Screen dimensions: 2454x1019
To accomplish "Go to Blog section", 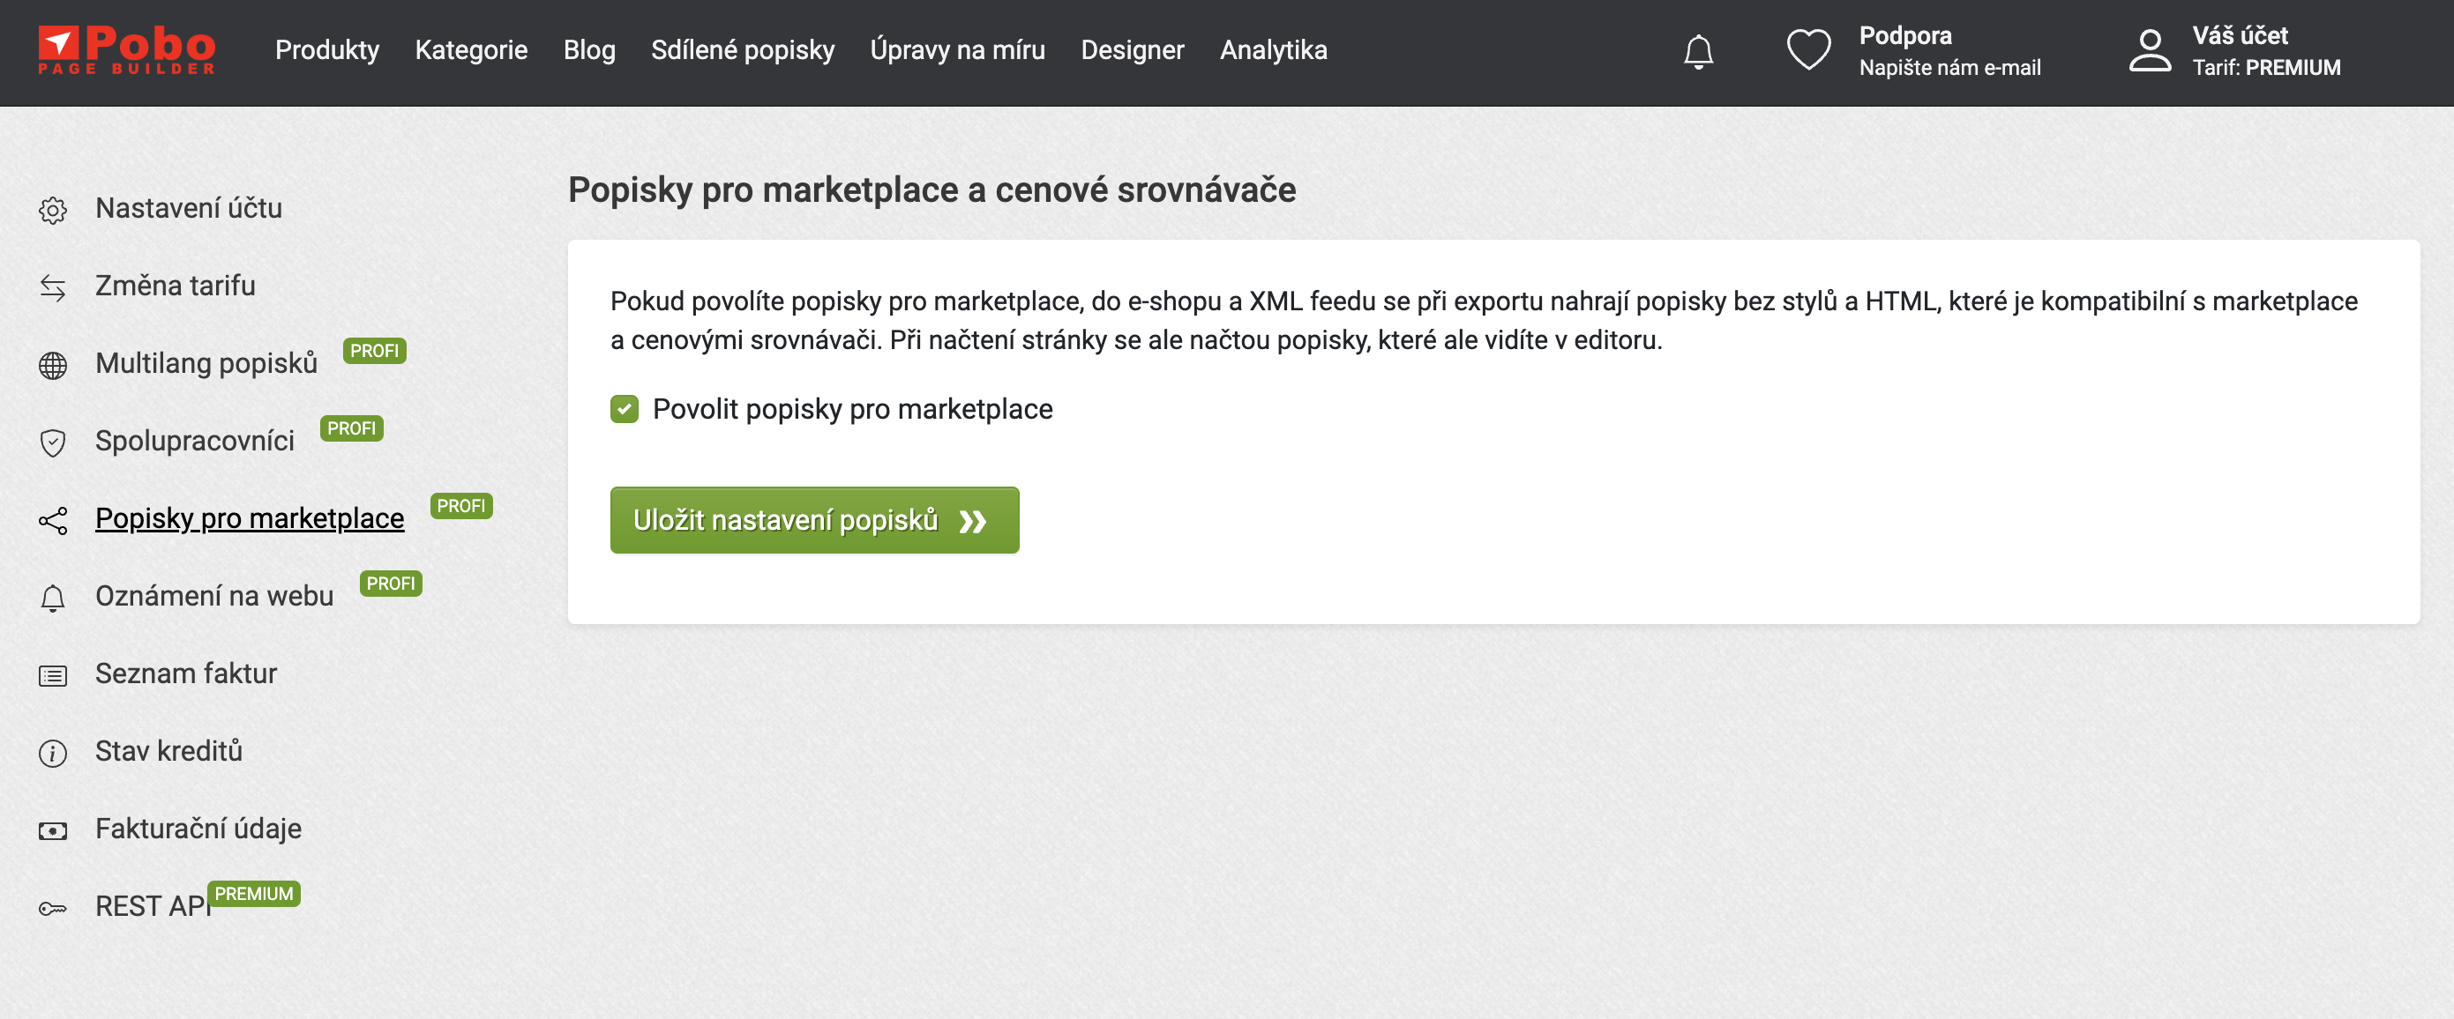I will point(588,49).
